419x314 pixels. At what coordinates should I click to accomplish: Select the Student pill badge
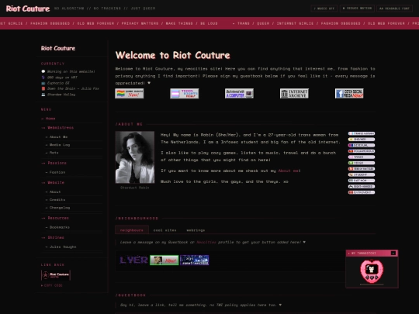(x=362, y=174)
